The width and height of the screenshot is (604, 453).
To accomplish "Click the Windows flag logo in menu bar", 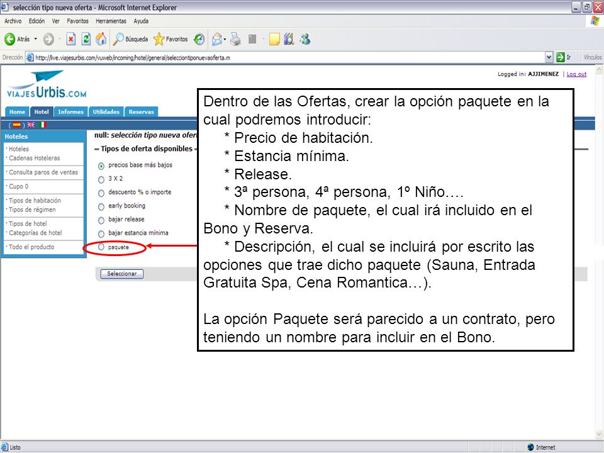I will [595, 21].
